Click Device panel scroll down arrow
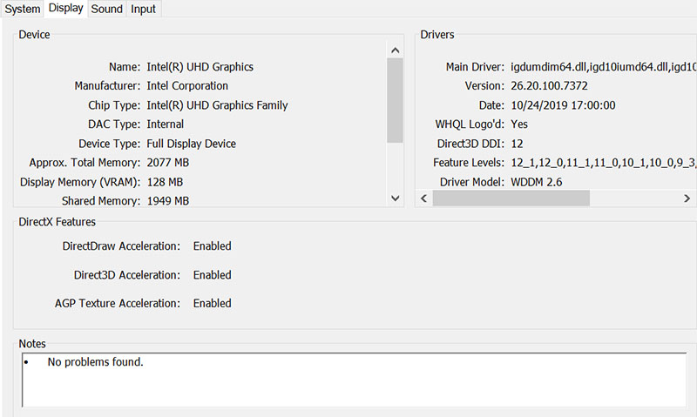697x417 pixels. click(x=395, y=198)
